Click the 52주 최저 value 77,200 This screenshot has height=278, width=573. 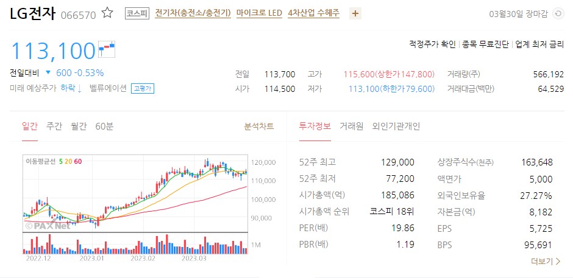(x=400, y=179)
